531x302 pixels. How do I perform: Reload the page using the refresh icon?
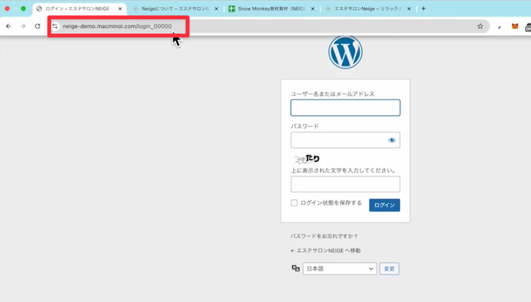tap(38, 26)
